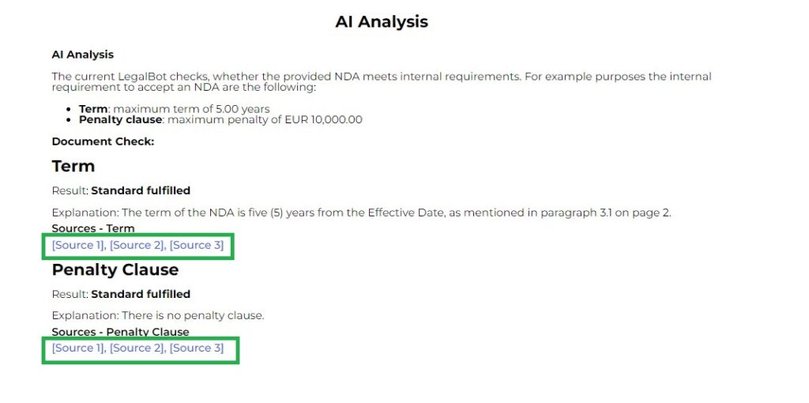Click the LegalBot intro paragraph
The height and width of the screenshot is (403, 809).
tap(382, 81)
